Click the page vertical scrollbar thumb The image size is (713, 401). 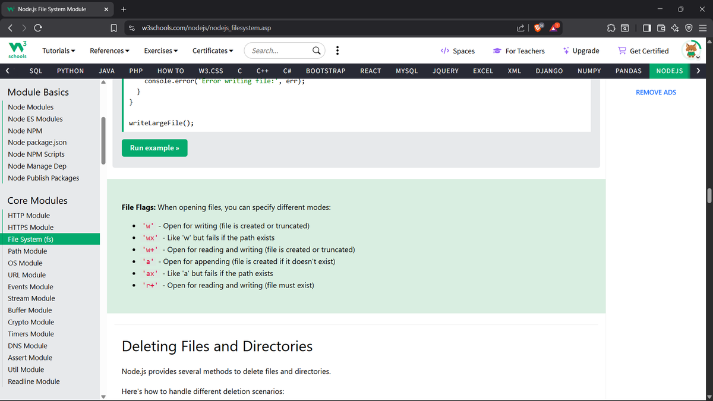[x=709, y=195]
